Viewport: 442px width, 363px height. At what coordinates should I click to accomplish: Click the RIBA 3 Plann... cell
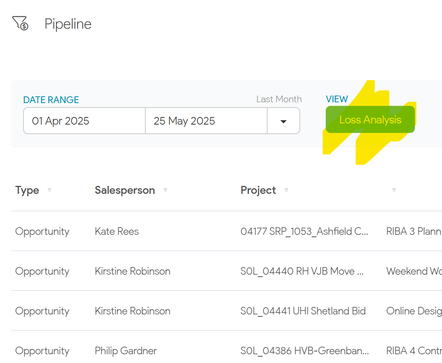coord(414,231)
